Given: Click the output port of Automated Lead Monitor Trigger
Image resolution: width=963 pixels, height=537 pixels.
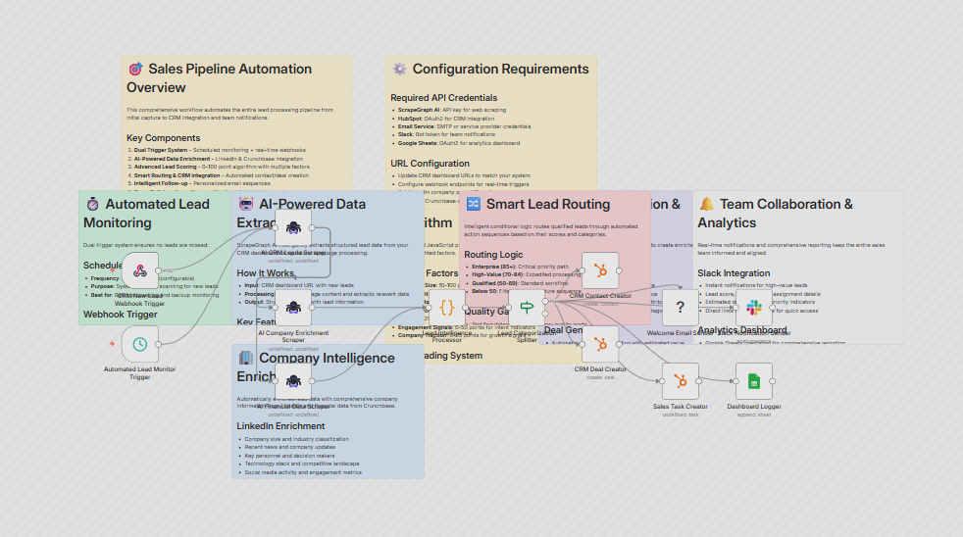Looking at the screenshot, I should click(159, 344).
